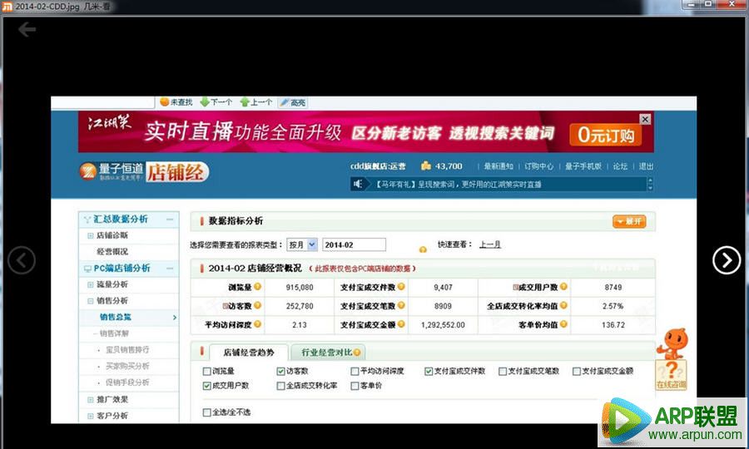Open the 量子手机版 link

pyautogui.click(x=583, y=166)
